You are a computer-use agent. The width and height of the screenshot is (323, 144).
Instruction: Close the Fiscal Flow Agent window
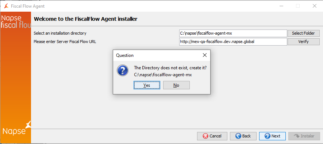click(314, 6)
